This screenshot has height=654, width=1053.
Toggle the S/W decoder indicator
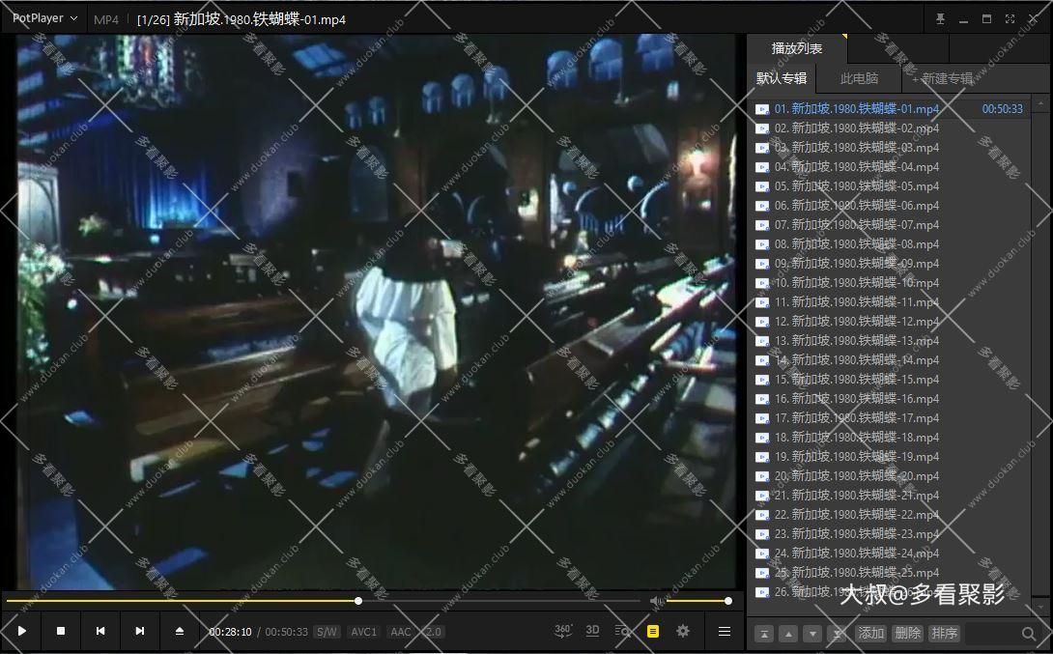point(327,632)
